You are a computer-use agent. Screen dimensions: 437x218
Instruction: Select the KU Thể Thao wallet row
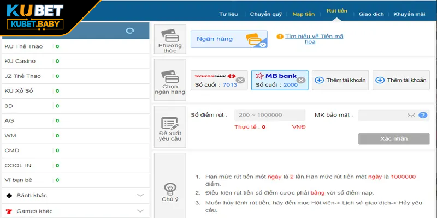tap(75, 46)
